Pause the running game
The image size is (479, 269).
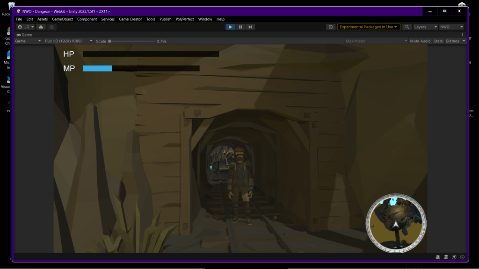point(240,27)
